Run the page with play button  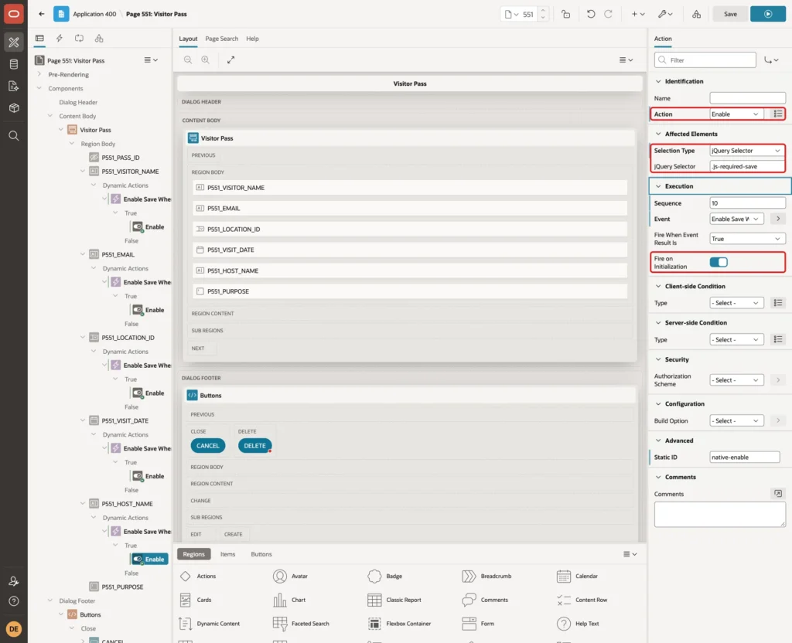pyautogui.click(x=768, y=14)
